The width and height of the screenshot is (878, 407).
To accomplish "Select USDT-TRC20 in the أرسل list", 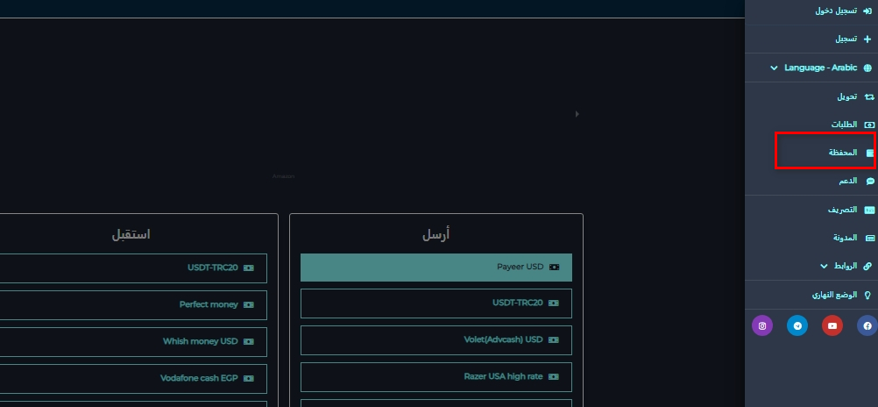I will pyautogui.click(x=436, y=303).
